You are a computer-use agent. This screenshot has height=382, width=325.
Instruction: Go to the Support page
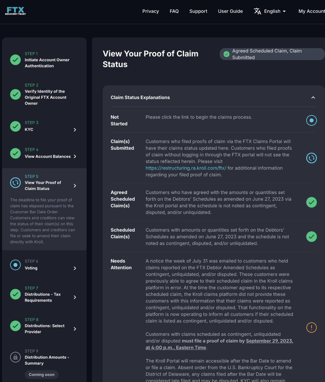tap(198, 11)
